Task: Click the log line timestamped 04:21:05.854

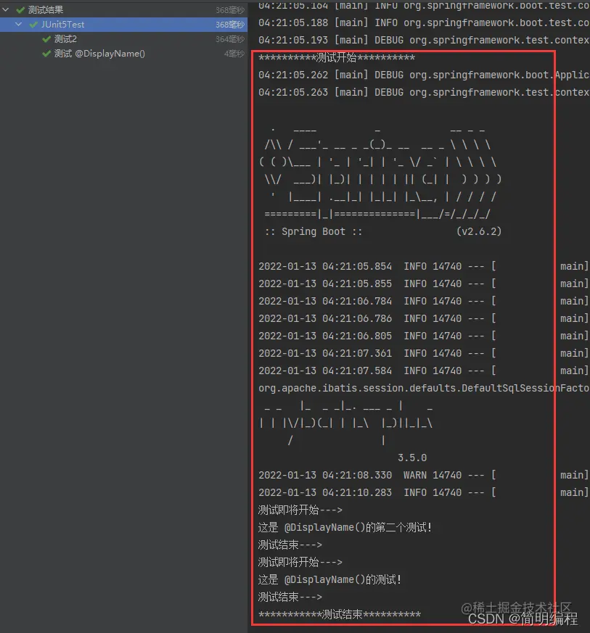Action: point(424,266)
